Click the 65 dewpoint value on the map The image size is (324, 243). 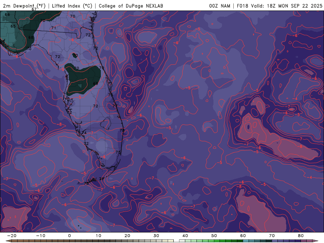[13, 26]
